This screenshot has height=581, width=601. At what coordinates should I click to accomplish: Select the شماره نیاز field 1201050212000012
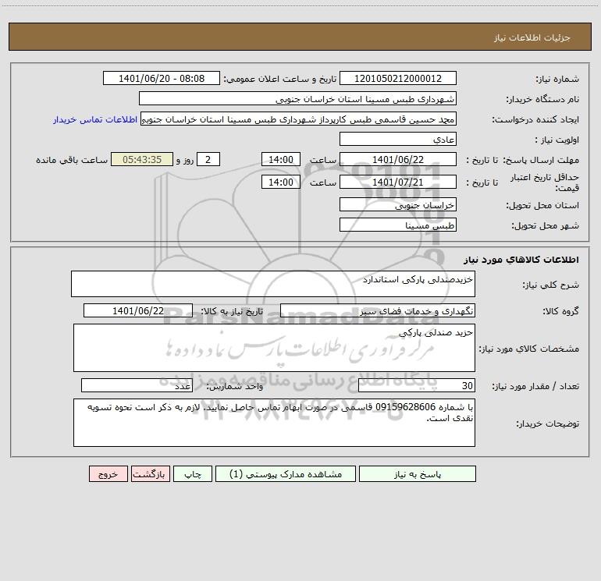[x=398, y=78]
